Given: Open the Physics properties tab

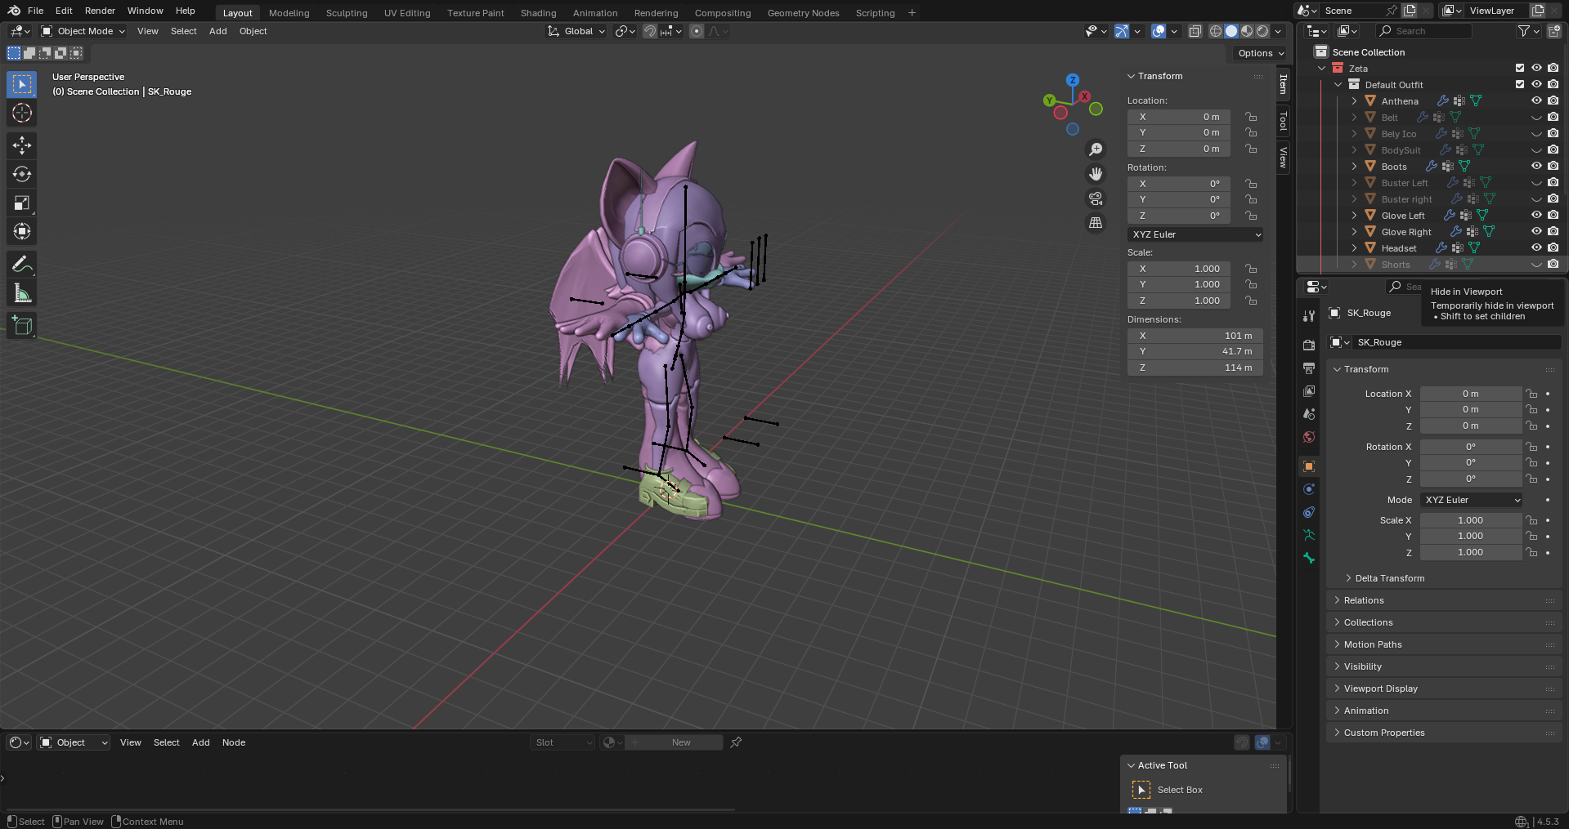Looking at the screenshot, I should tap(1309, 489).
